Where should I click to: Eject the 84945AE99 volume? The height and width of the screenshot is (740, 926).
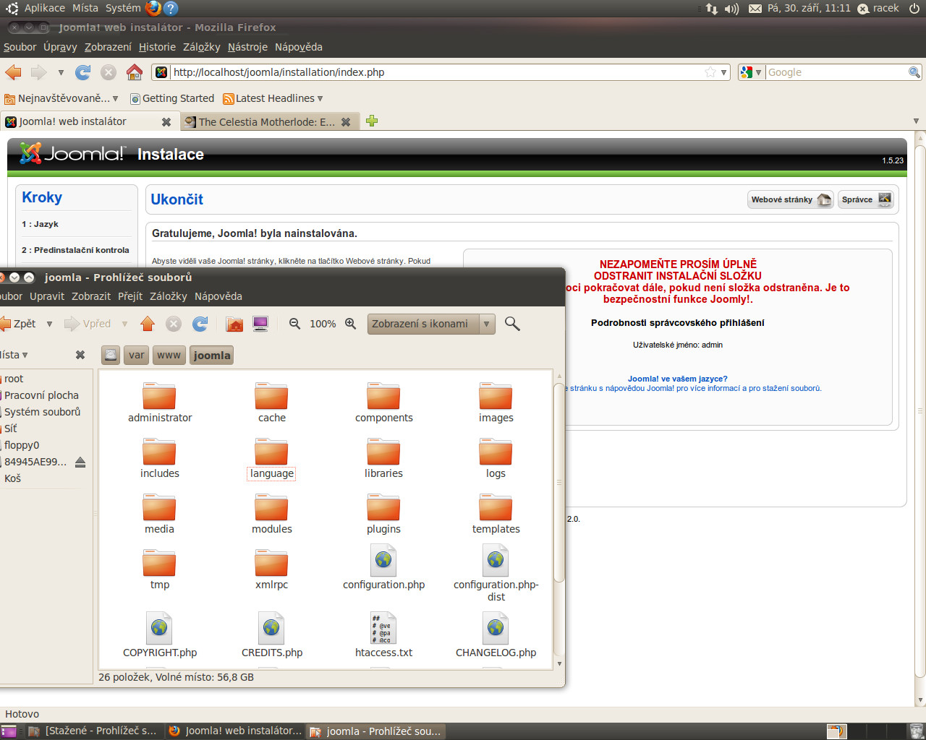point(80,462)
